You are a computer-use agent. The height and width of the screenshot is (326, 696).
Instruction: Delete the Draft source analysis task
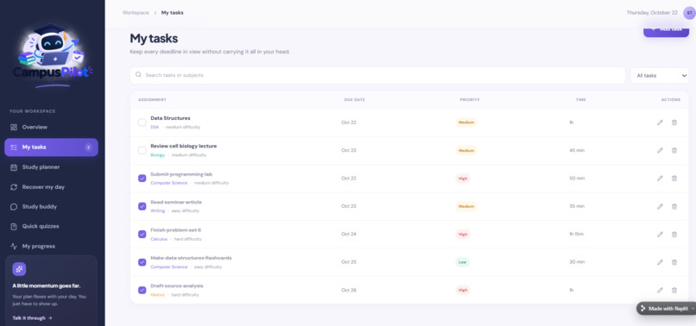click(x=674, y=290)
